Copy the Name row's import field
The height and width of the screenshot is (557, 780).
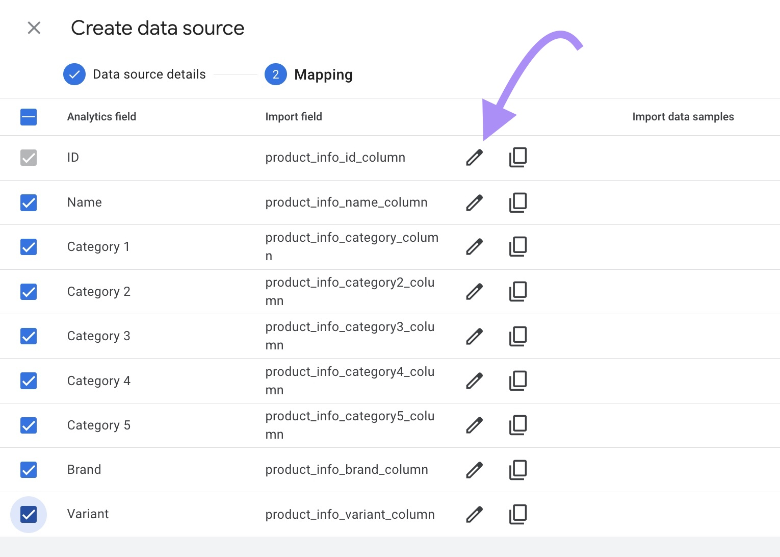[x=517, y=202]
